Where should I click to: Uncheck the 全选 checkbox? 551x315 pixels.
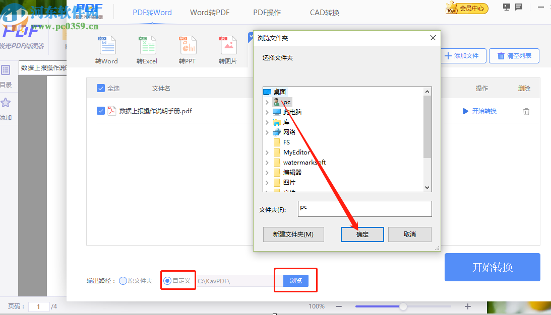tap(101, 88)
